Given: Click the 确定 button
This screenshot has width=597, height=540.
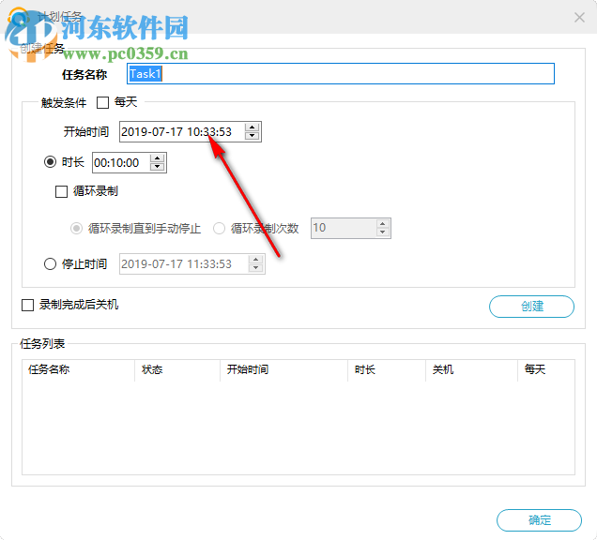Looking at the screenshot, I should coord(539,520).
